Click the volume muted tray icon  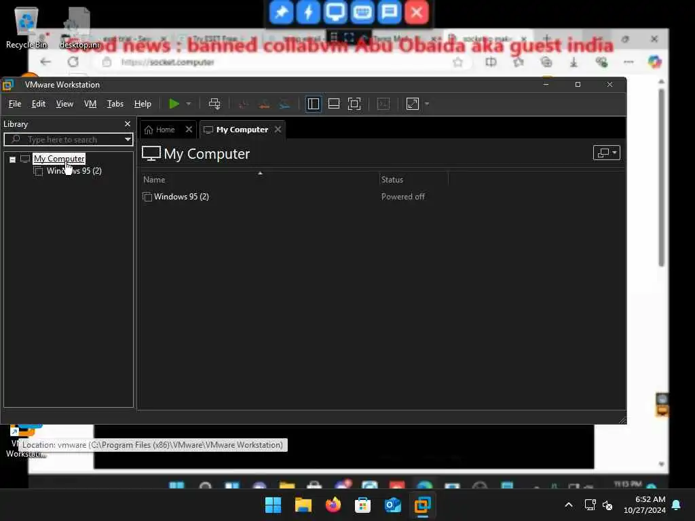point(607,505)
